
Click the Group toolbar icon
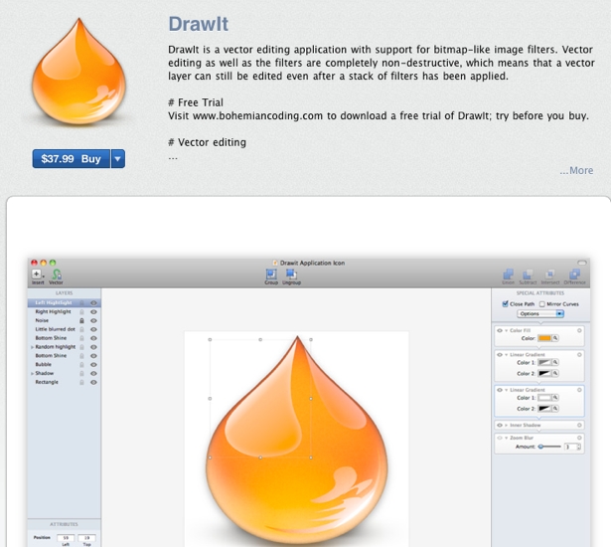[x=271, y=276]
